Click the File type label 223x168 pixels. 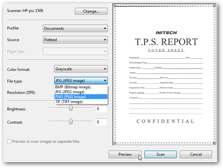point(15,81)
